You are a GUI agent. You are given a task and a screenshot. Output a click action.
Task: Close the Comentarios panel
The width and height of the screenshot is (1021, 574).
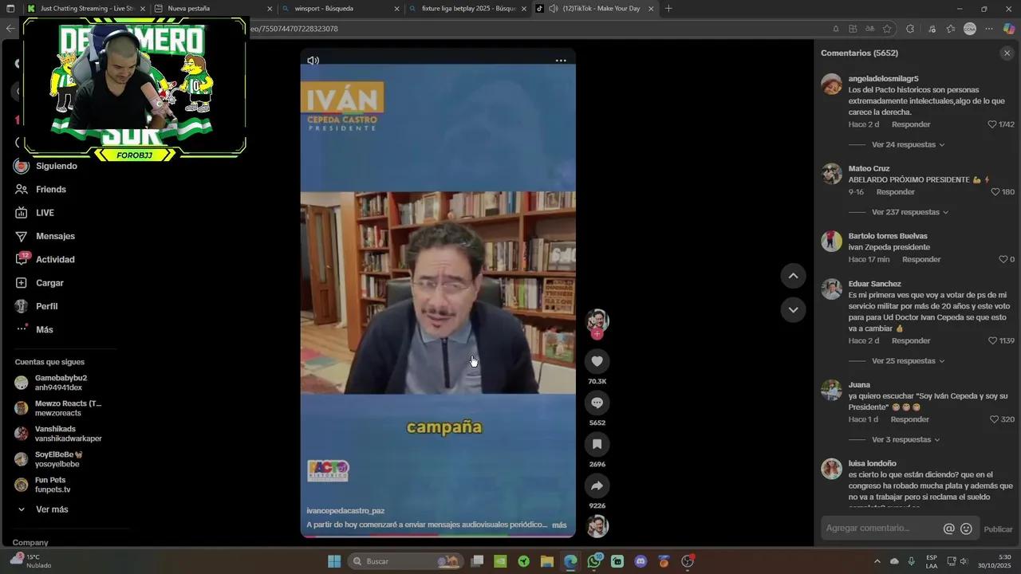tap(1007, 53)
